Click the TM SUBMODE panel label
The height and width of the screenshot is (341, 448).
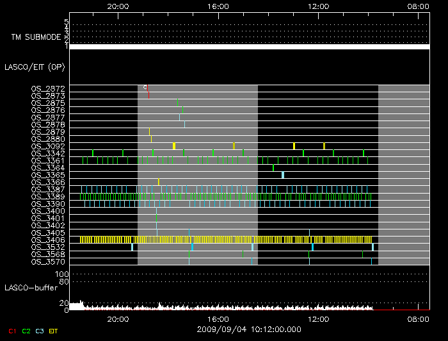pos(37,37)
